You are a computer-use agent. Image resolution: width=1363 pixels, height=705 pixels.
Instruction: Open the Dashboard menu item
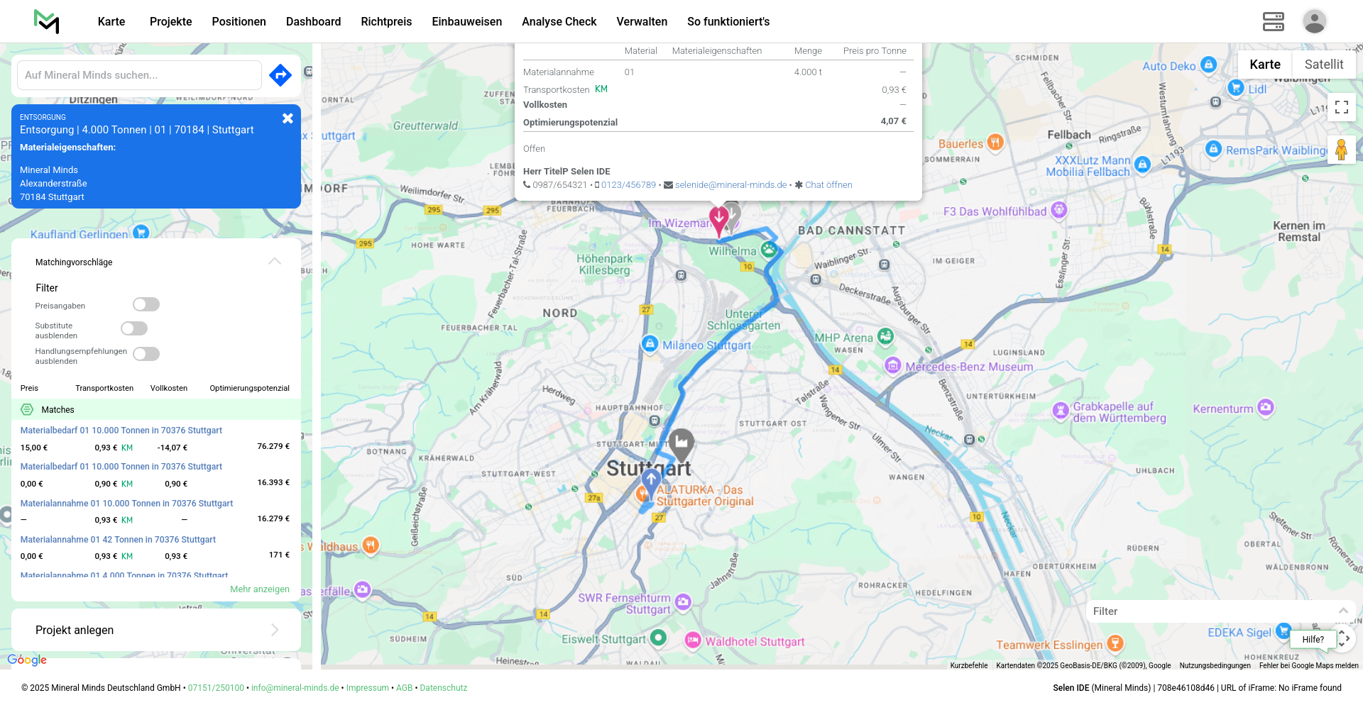tap(313, 21)
